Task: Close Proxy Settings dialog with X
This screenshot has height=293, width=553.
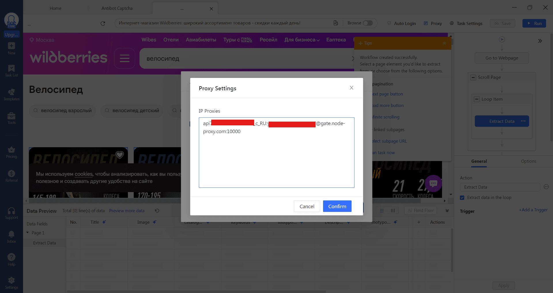Action: click(x=352, y=88)
